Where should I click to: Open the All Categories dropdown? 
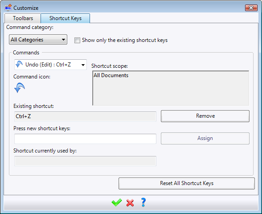[38, 40]
